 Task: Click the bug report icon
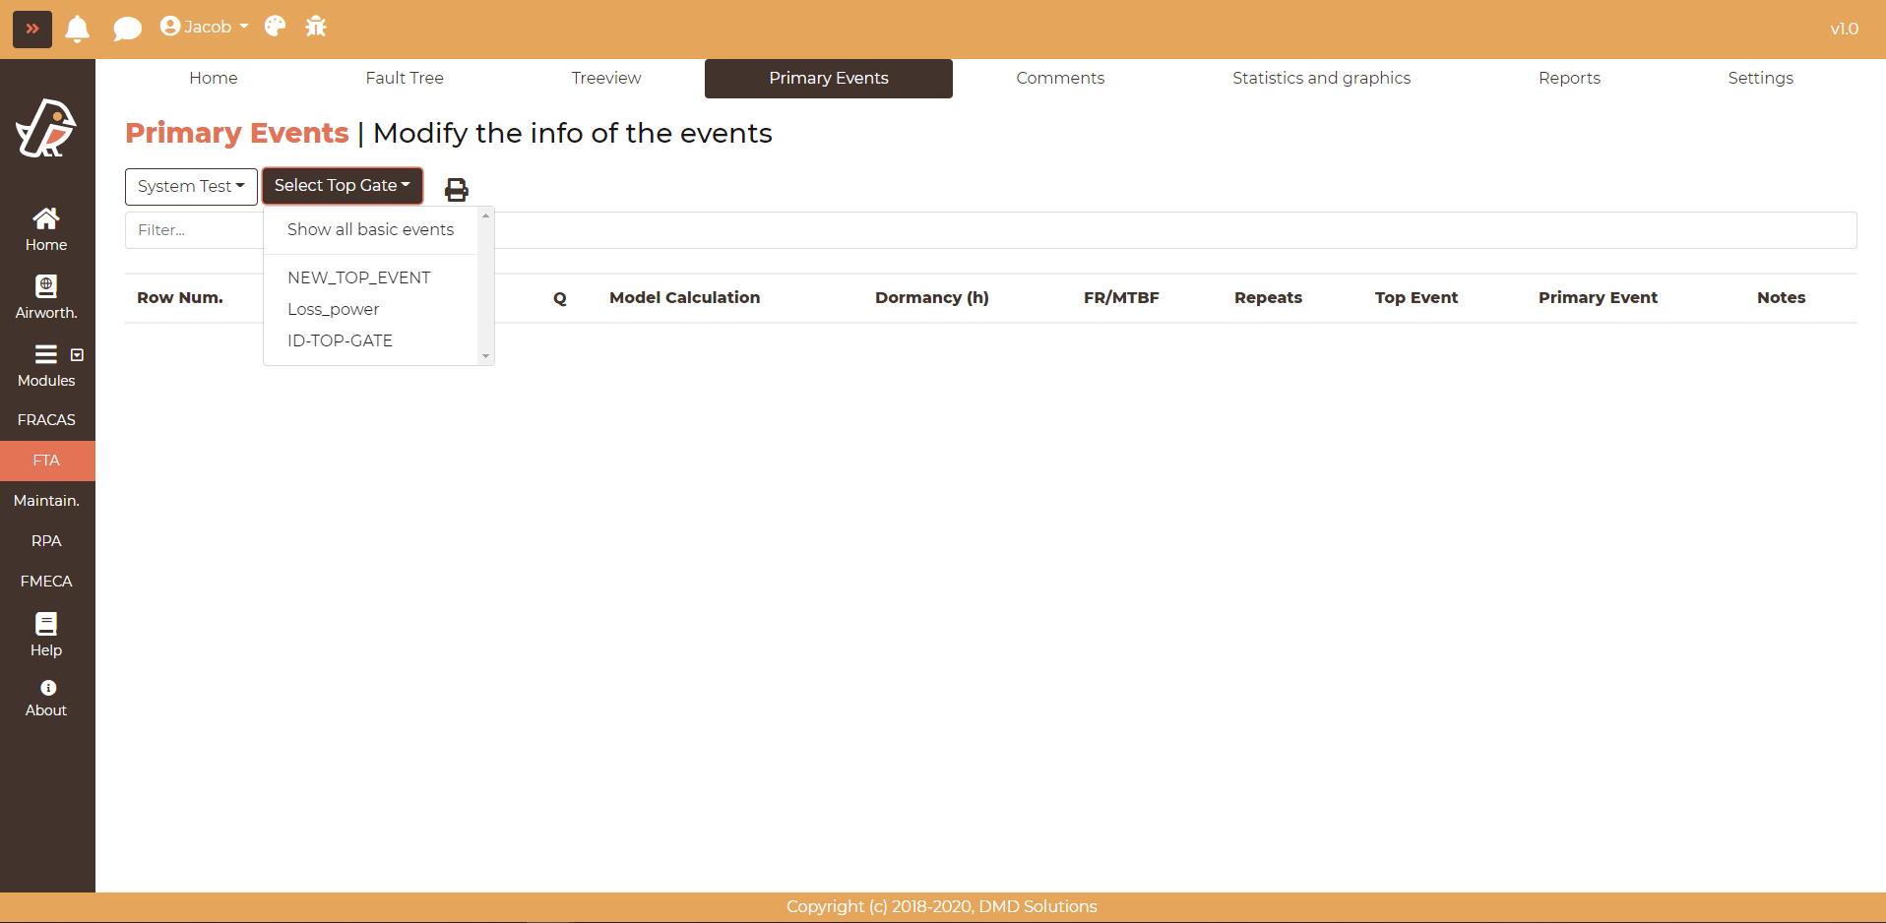pos(316,27)
